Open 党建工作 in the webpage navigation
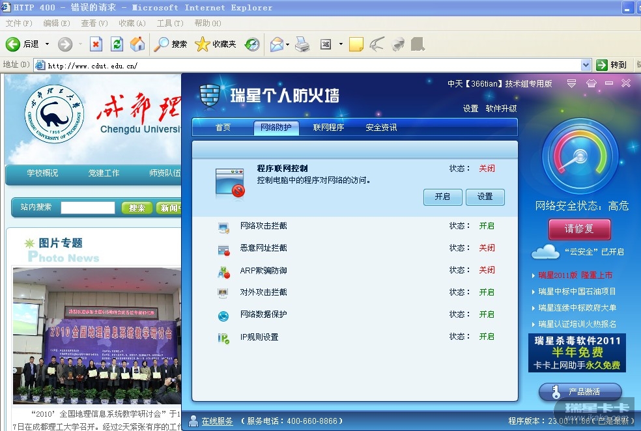Screen dimensions: 641x431 (104, 173)
